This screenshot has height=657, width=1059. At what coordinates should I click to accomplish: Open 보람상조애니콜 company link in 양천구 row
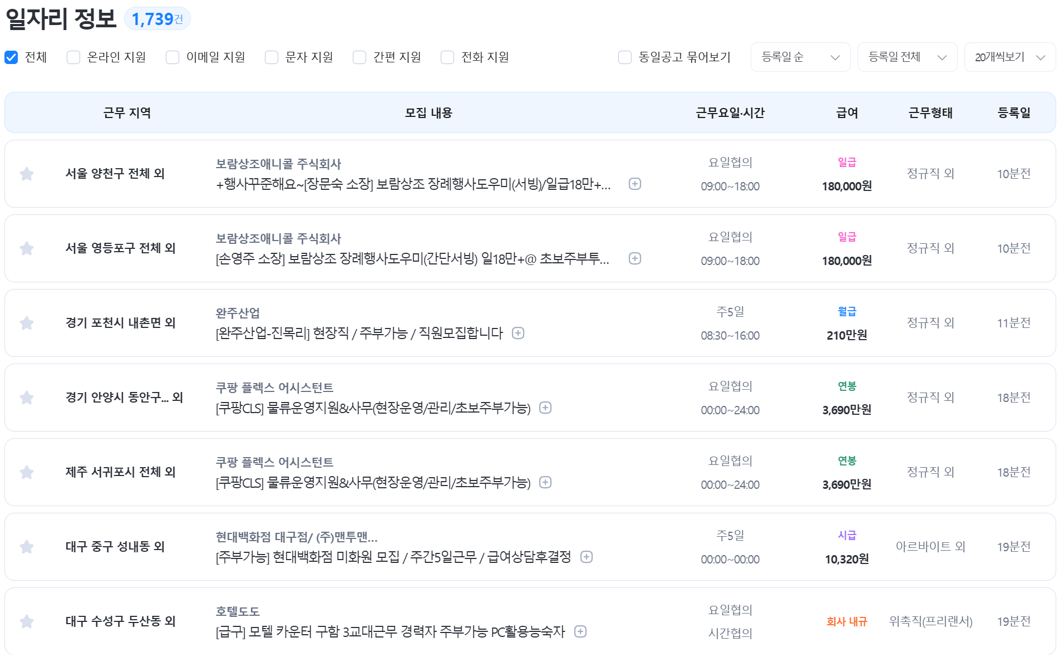pyautogui.click(x=278, y=164)
